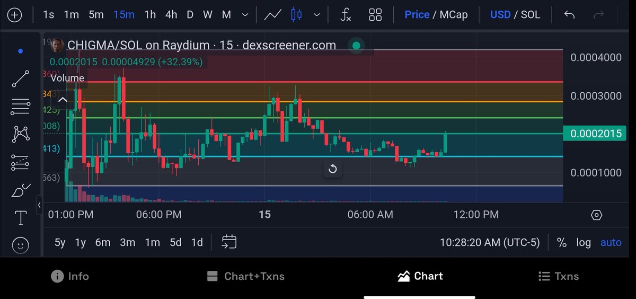Display values in SOL

pos(531,15)
